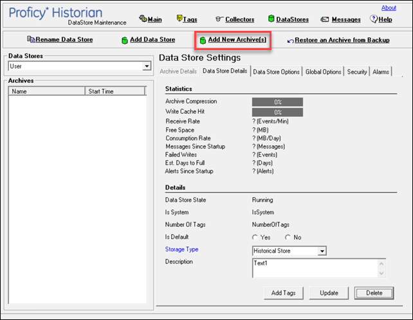Click the ? (Messages) value text
This screenshot has height=320, width=413.
point(269,147)
